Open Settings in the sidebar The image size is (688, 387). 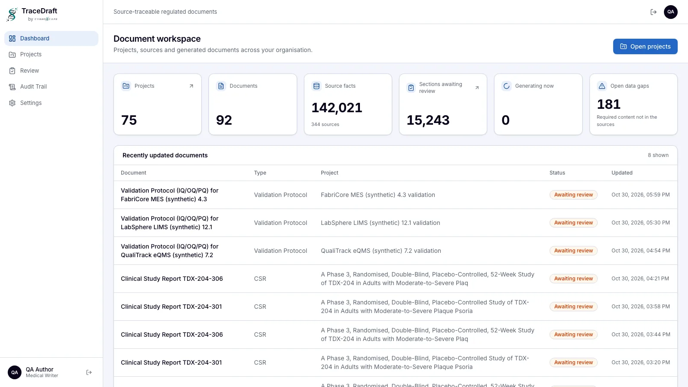pos(51,103)
